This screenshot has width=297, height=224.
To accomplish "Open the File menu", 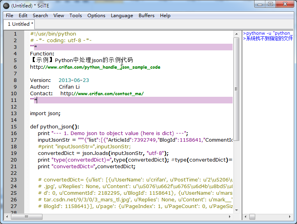I will 9,16.
